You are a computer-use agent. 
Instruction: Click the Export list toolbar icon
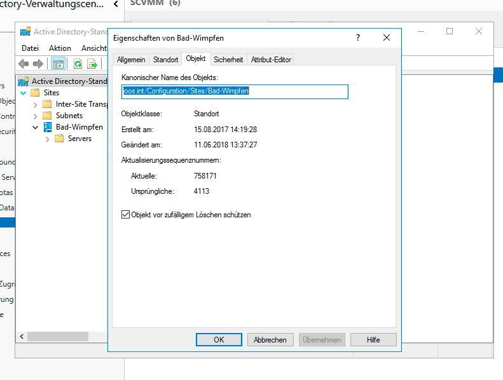pyautogui.click(x=92, y=64)
